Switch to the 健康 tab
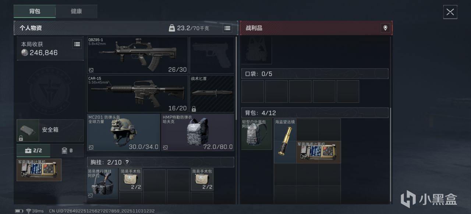This screenshot has height=214, width=471. click(x=76, y=11)
